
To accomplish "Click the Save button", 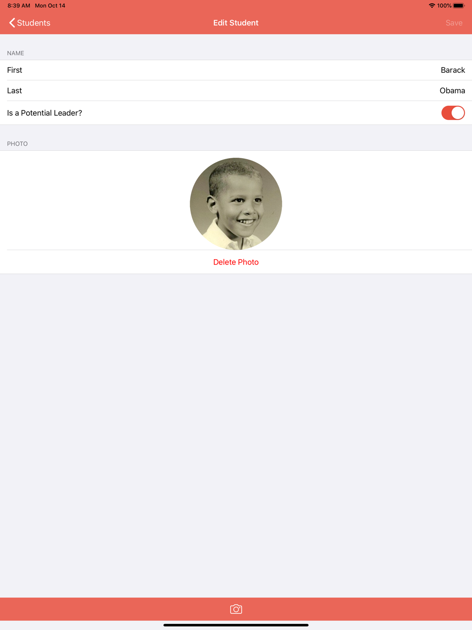I will 454,23.
